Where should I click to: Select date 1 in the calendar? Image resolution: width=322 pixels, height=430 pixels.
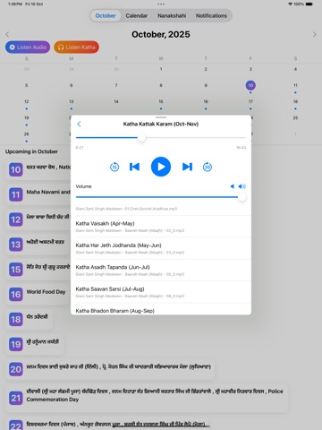(161, 69)
